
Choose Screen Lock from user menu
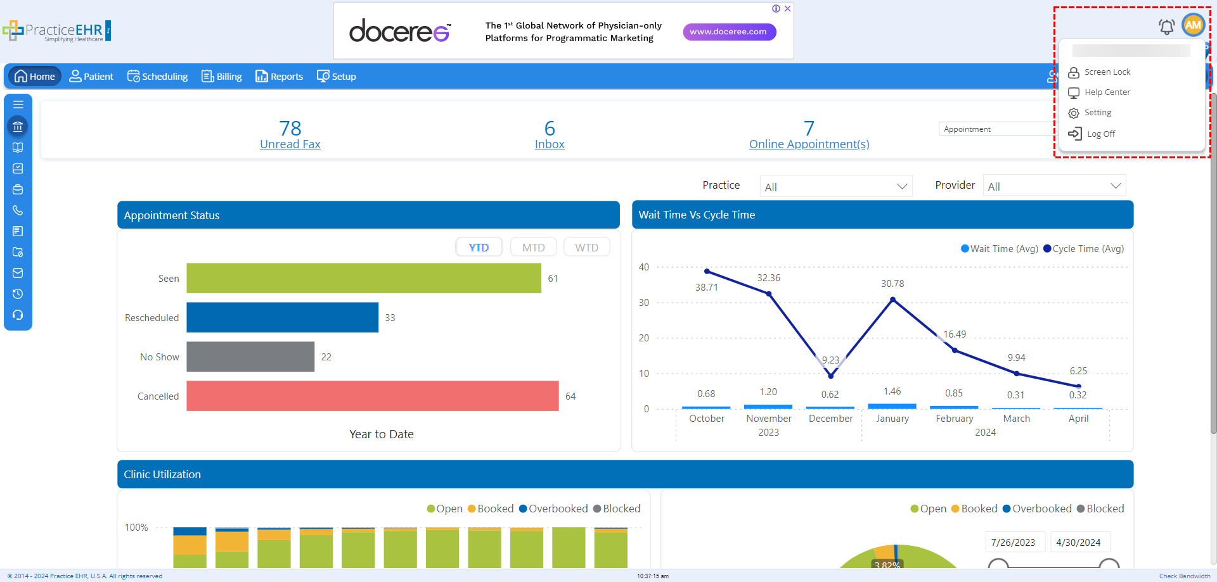[x=1100, y=72]
